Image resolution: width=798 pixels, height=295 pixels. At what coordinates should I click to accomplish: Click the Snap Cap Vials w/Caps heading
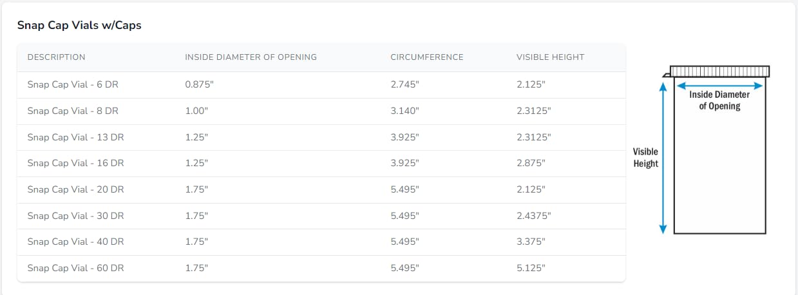(79, 26)
